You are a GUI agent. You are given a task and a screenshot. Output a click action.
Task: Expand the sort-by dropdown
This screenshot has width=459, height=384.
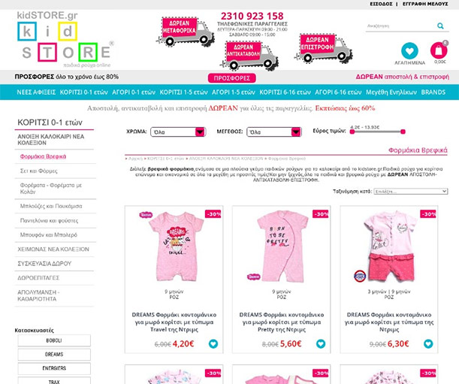[x=411, y=192]
